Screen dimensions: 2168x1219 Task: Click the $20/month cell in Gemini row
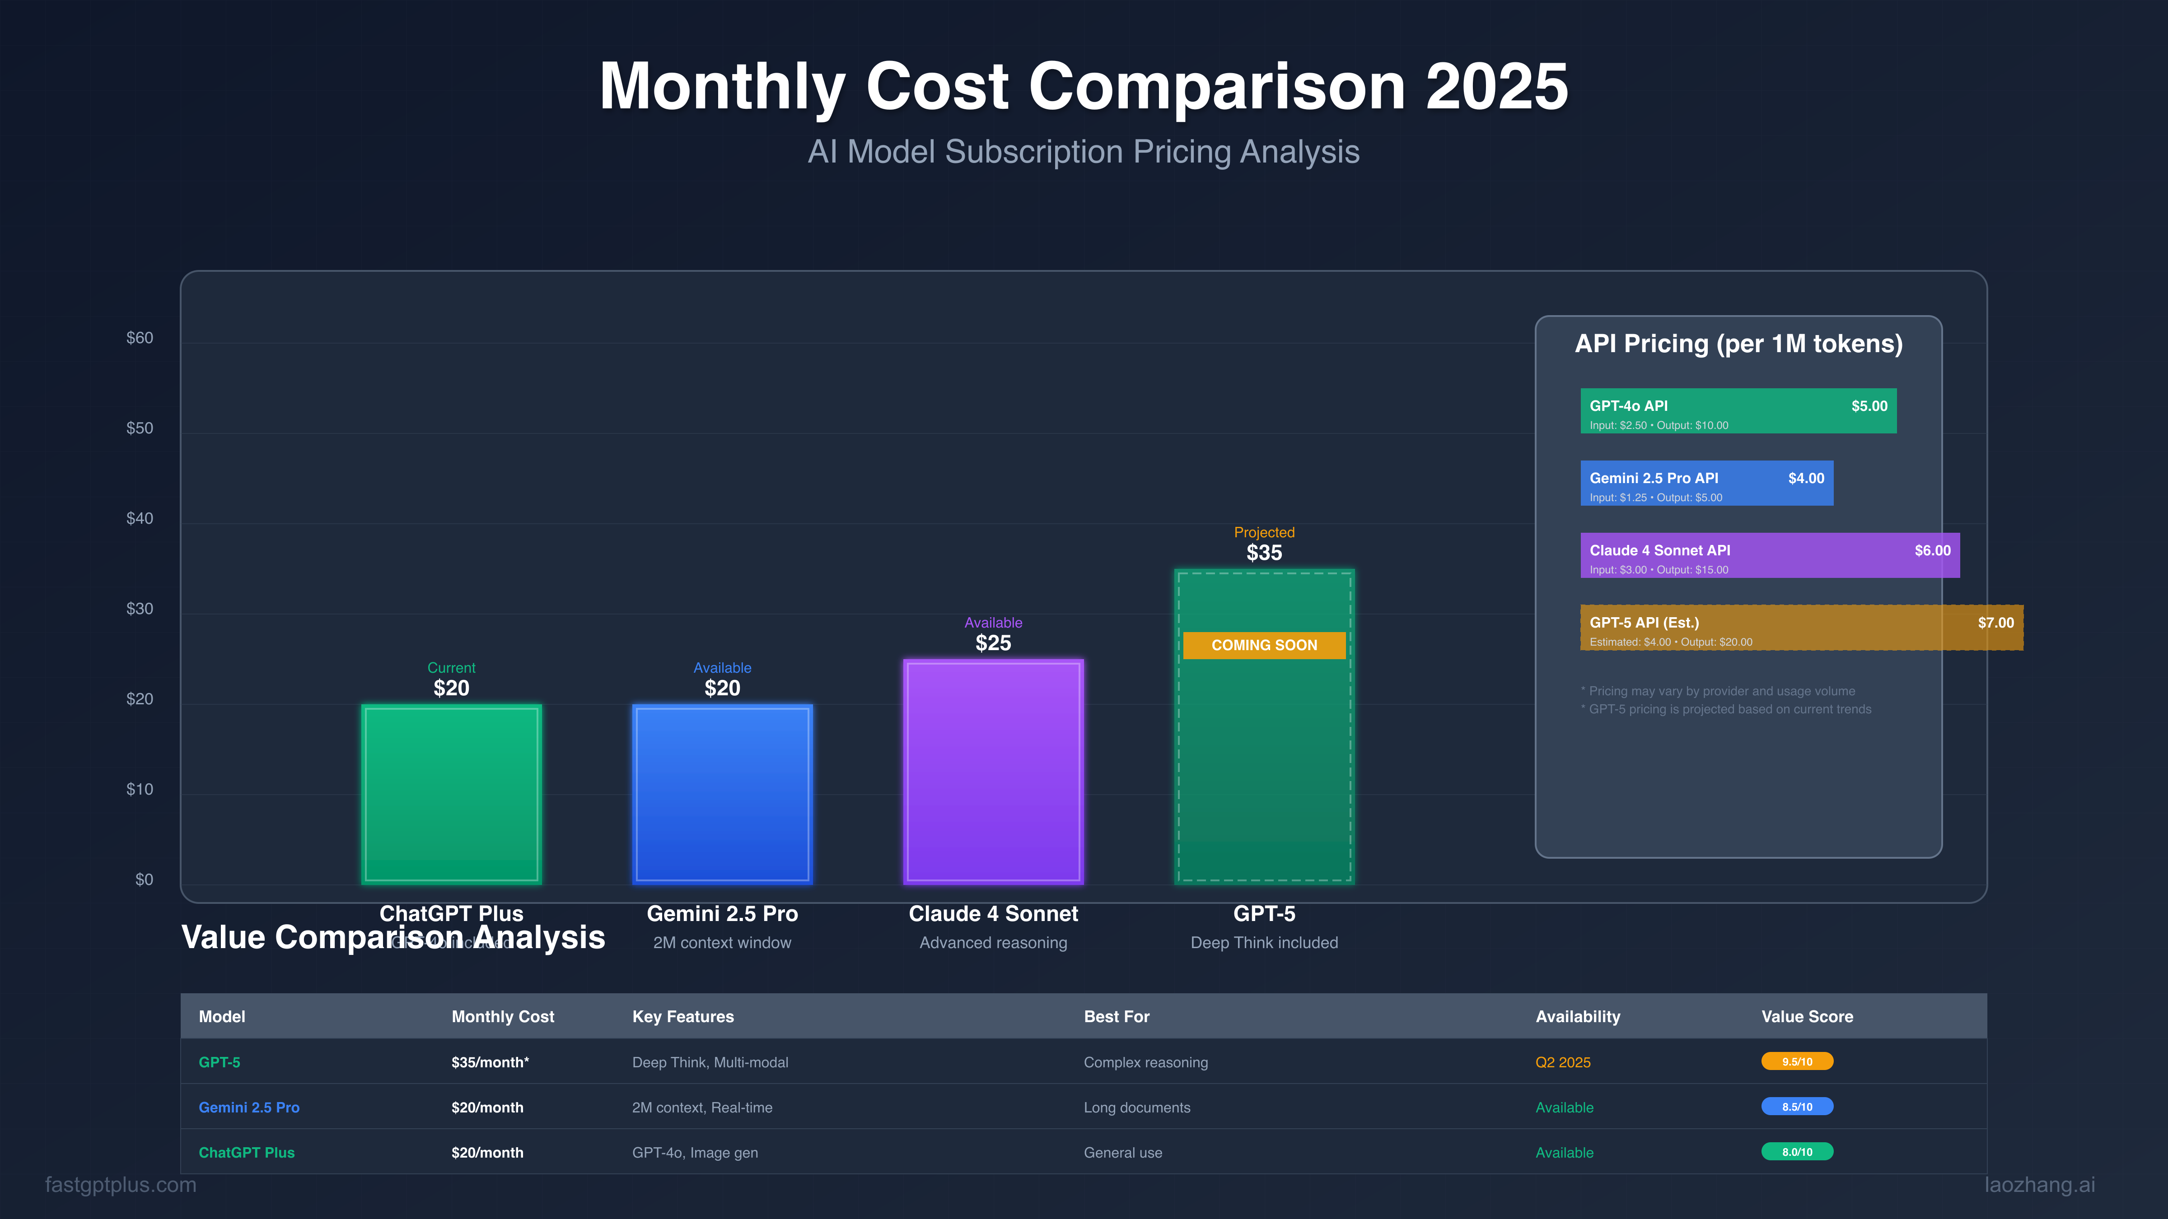coord(487,1107)
